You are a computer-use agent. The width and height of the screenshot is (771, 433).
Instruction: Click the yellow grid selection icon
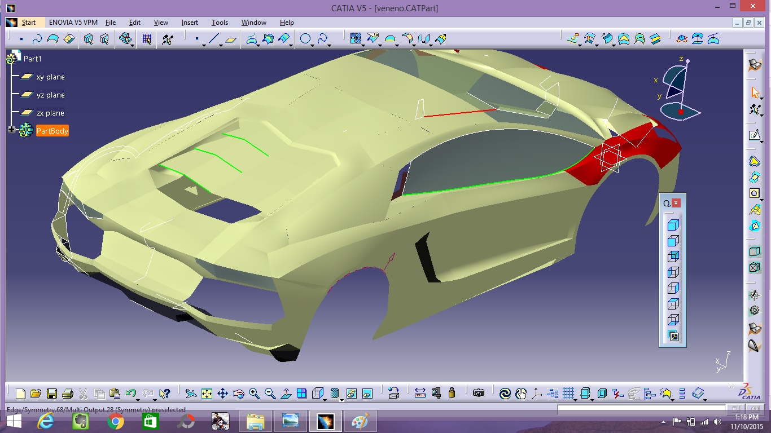coord(147,39)
